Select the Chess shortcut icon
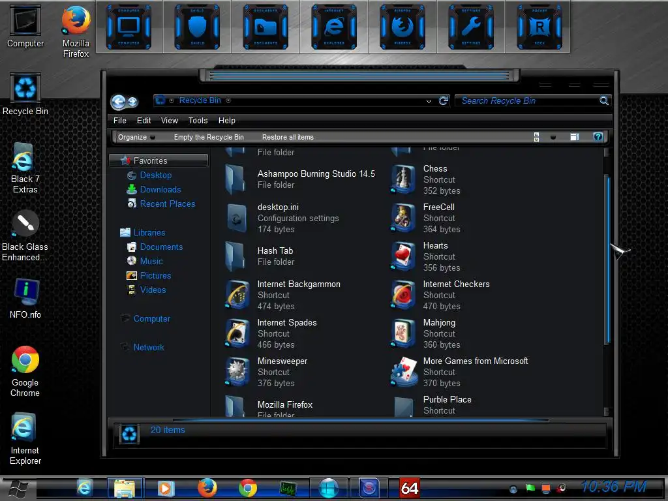This screenshot has height=501, width=668. point(402,179)
